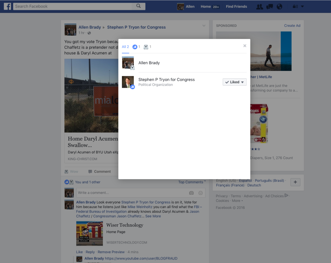The height and width of the screenshot is (263, 331).
Task: Expand the post options chevron
Action: click(x=204, y=26)
